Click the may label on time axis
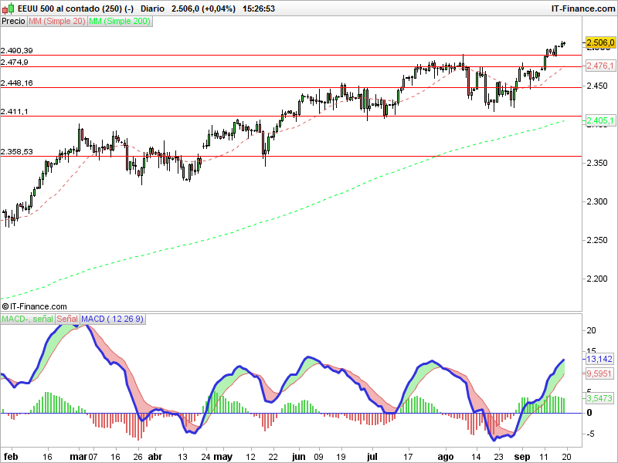Image resolution: width=618 pixels, height=463 pixels. click(x=222, y=457)
